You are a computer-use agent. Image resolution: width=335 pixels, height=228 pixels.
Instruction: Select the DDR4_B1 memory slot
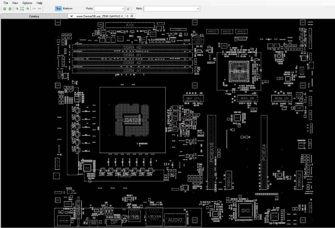(x=132, y=55)
